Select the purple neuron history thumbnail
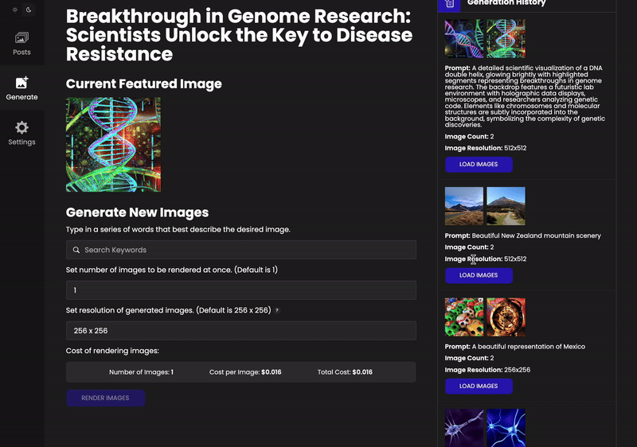The image size is (637, 447). (x=464, y=428)
